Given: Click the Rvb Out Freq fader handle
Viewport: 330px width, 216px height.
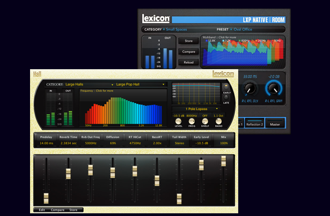Looking at the screenshot, I should click(91, 170).
